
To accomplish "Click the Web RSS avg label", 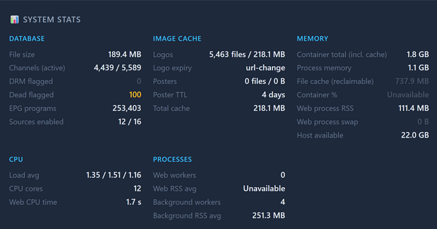I will [x=174, y=188].
